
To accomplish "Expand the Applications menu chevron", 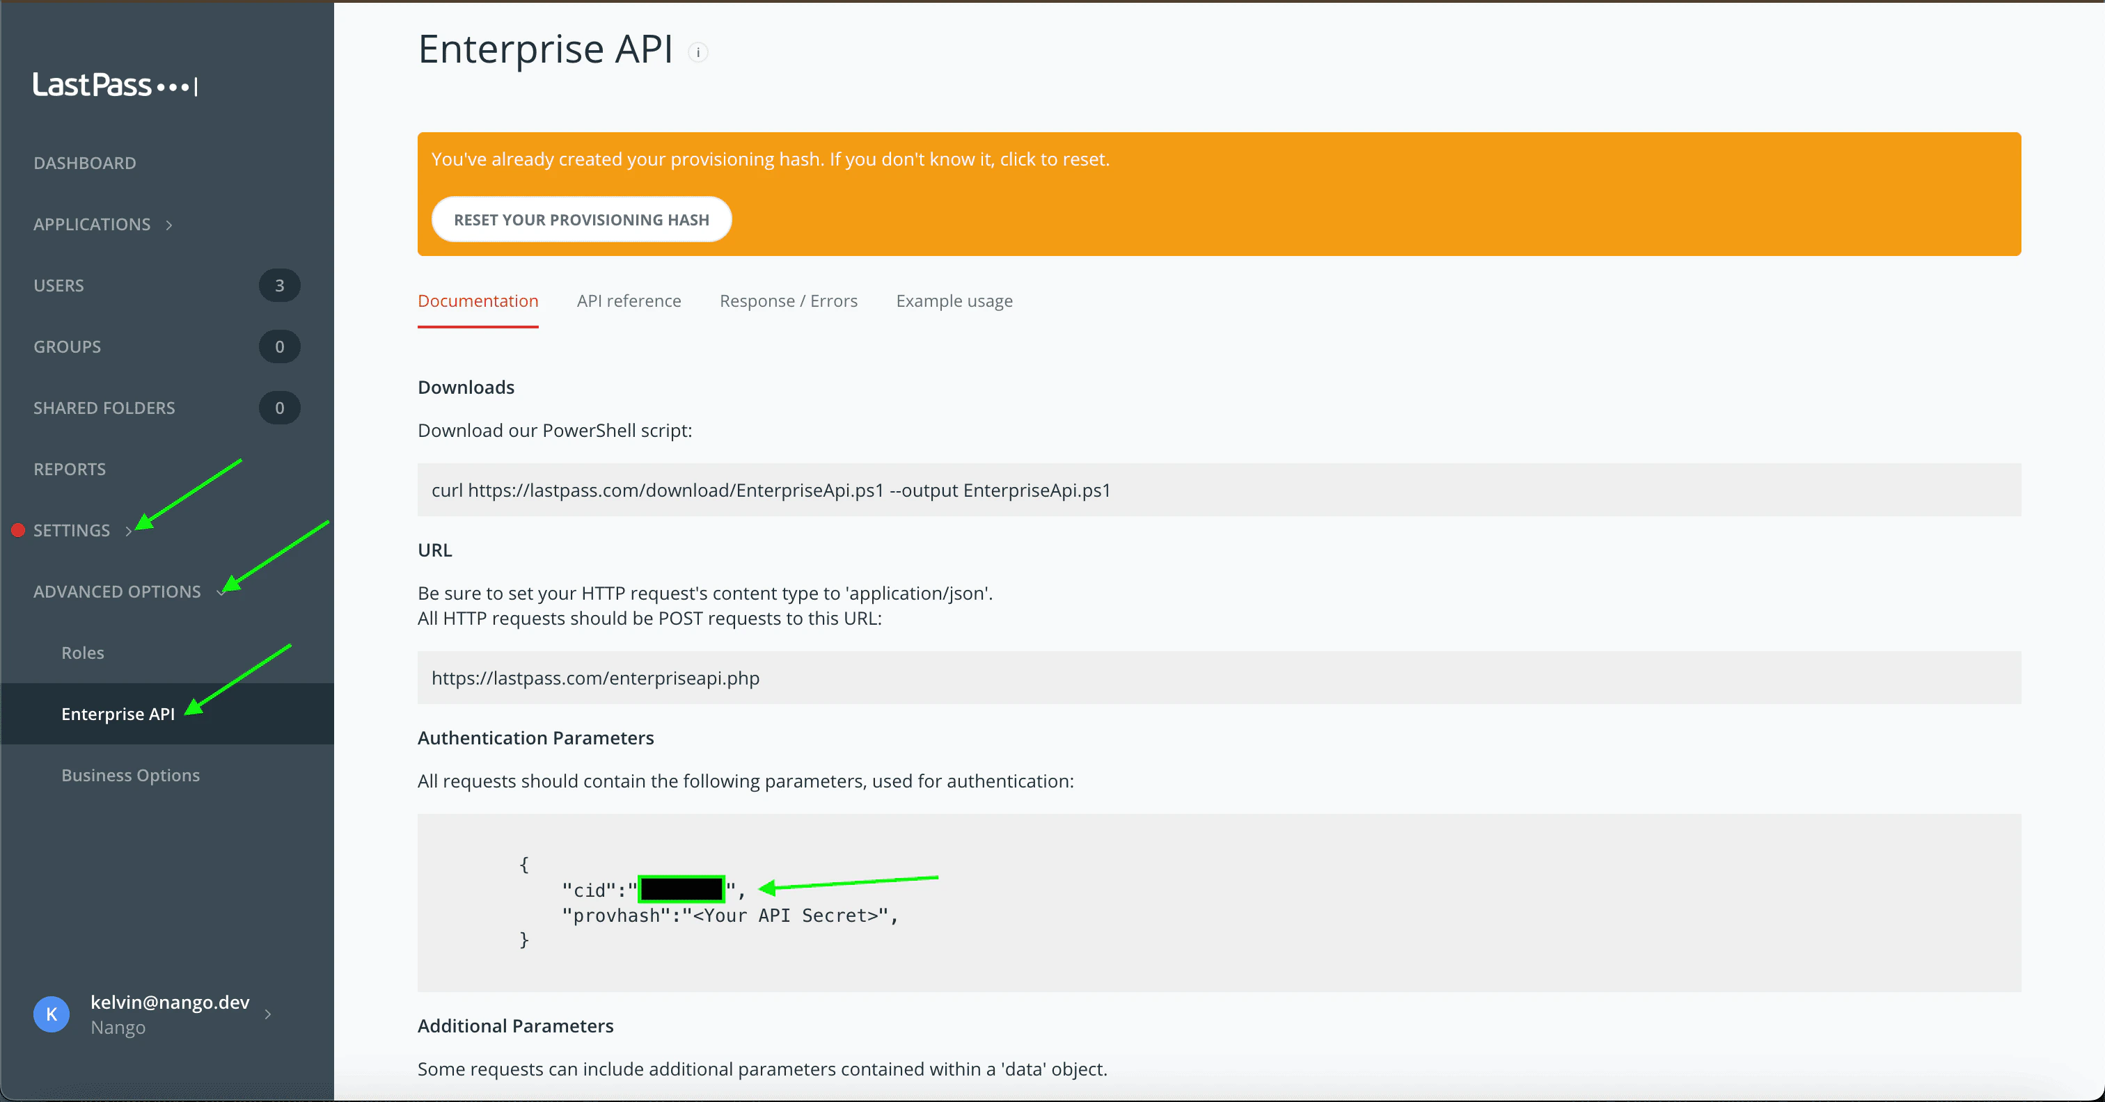I will pos(169,225).
